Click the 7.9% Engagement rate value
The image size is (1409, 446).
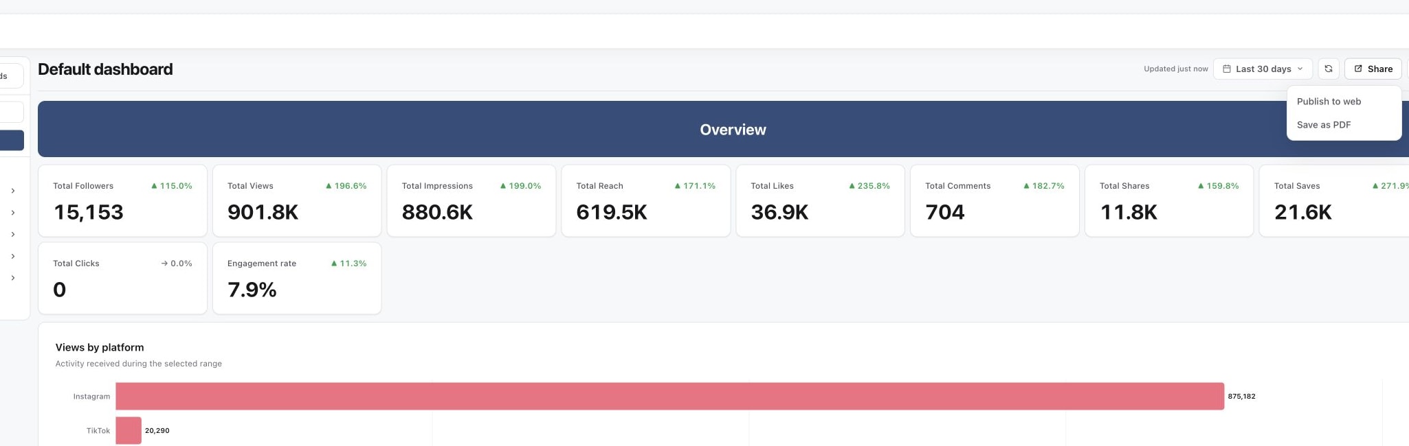pyautogui.click(x=252, y=290)
